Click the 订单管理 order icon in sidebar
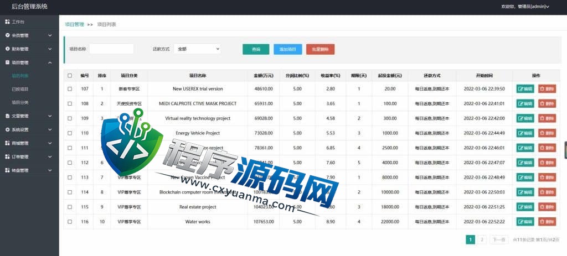567x256 pixels. point(7,156)
